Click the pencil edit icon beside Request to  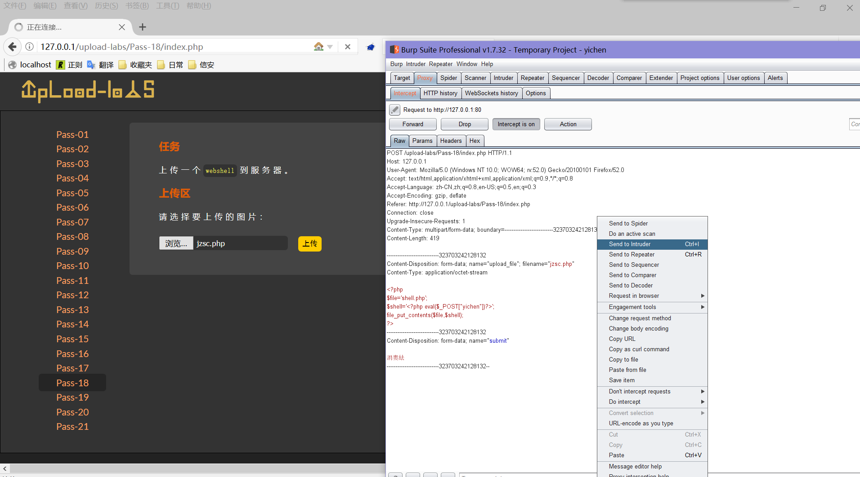point(394,110)
